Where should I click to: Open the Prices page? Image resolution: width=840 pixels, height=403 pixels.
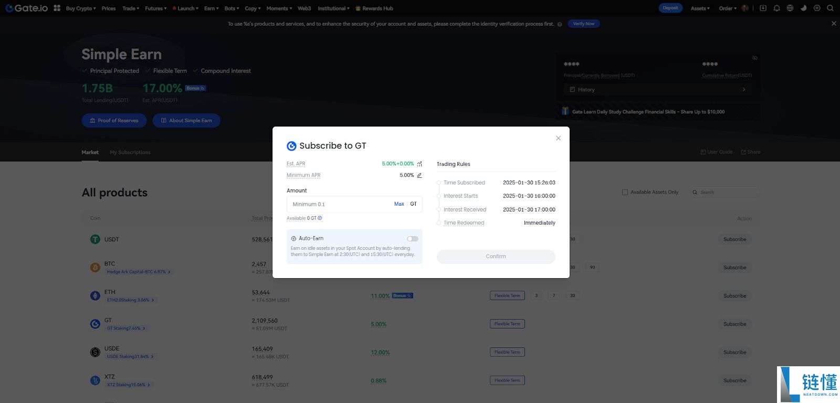109,8
